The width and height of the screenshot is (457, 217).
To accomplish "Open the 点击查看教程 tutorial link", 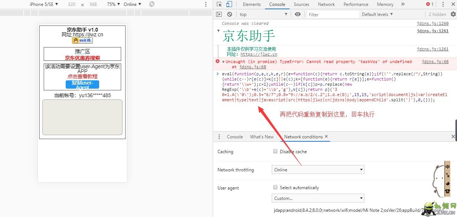I will 82,76.
